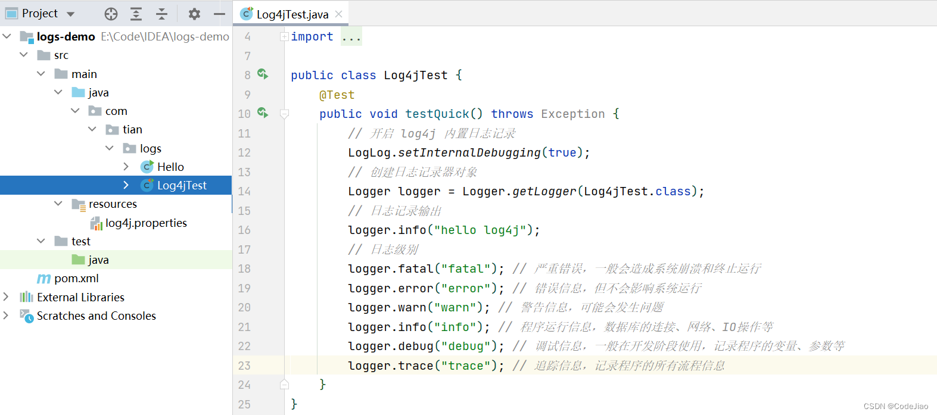Click the Expand All icon
The image size is (937, 415).
(x=136, y=14)
